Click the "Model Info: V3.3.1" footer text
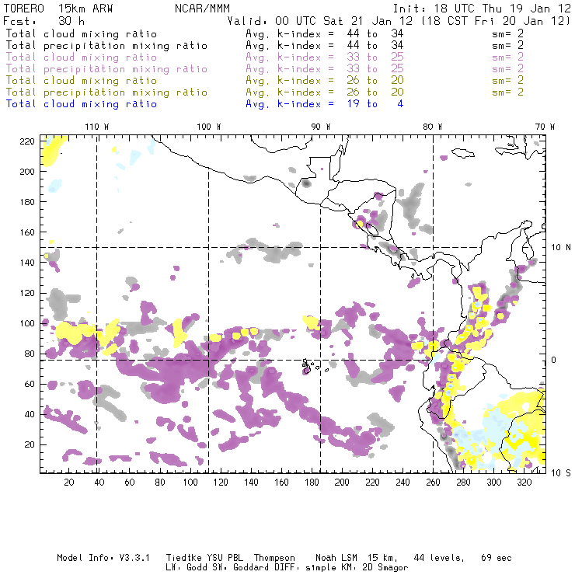Screen dimensions: 575x575 coord(103,558)
